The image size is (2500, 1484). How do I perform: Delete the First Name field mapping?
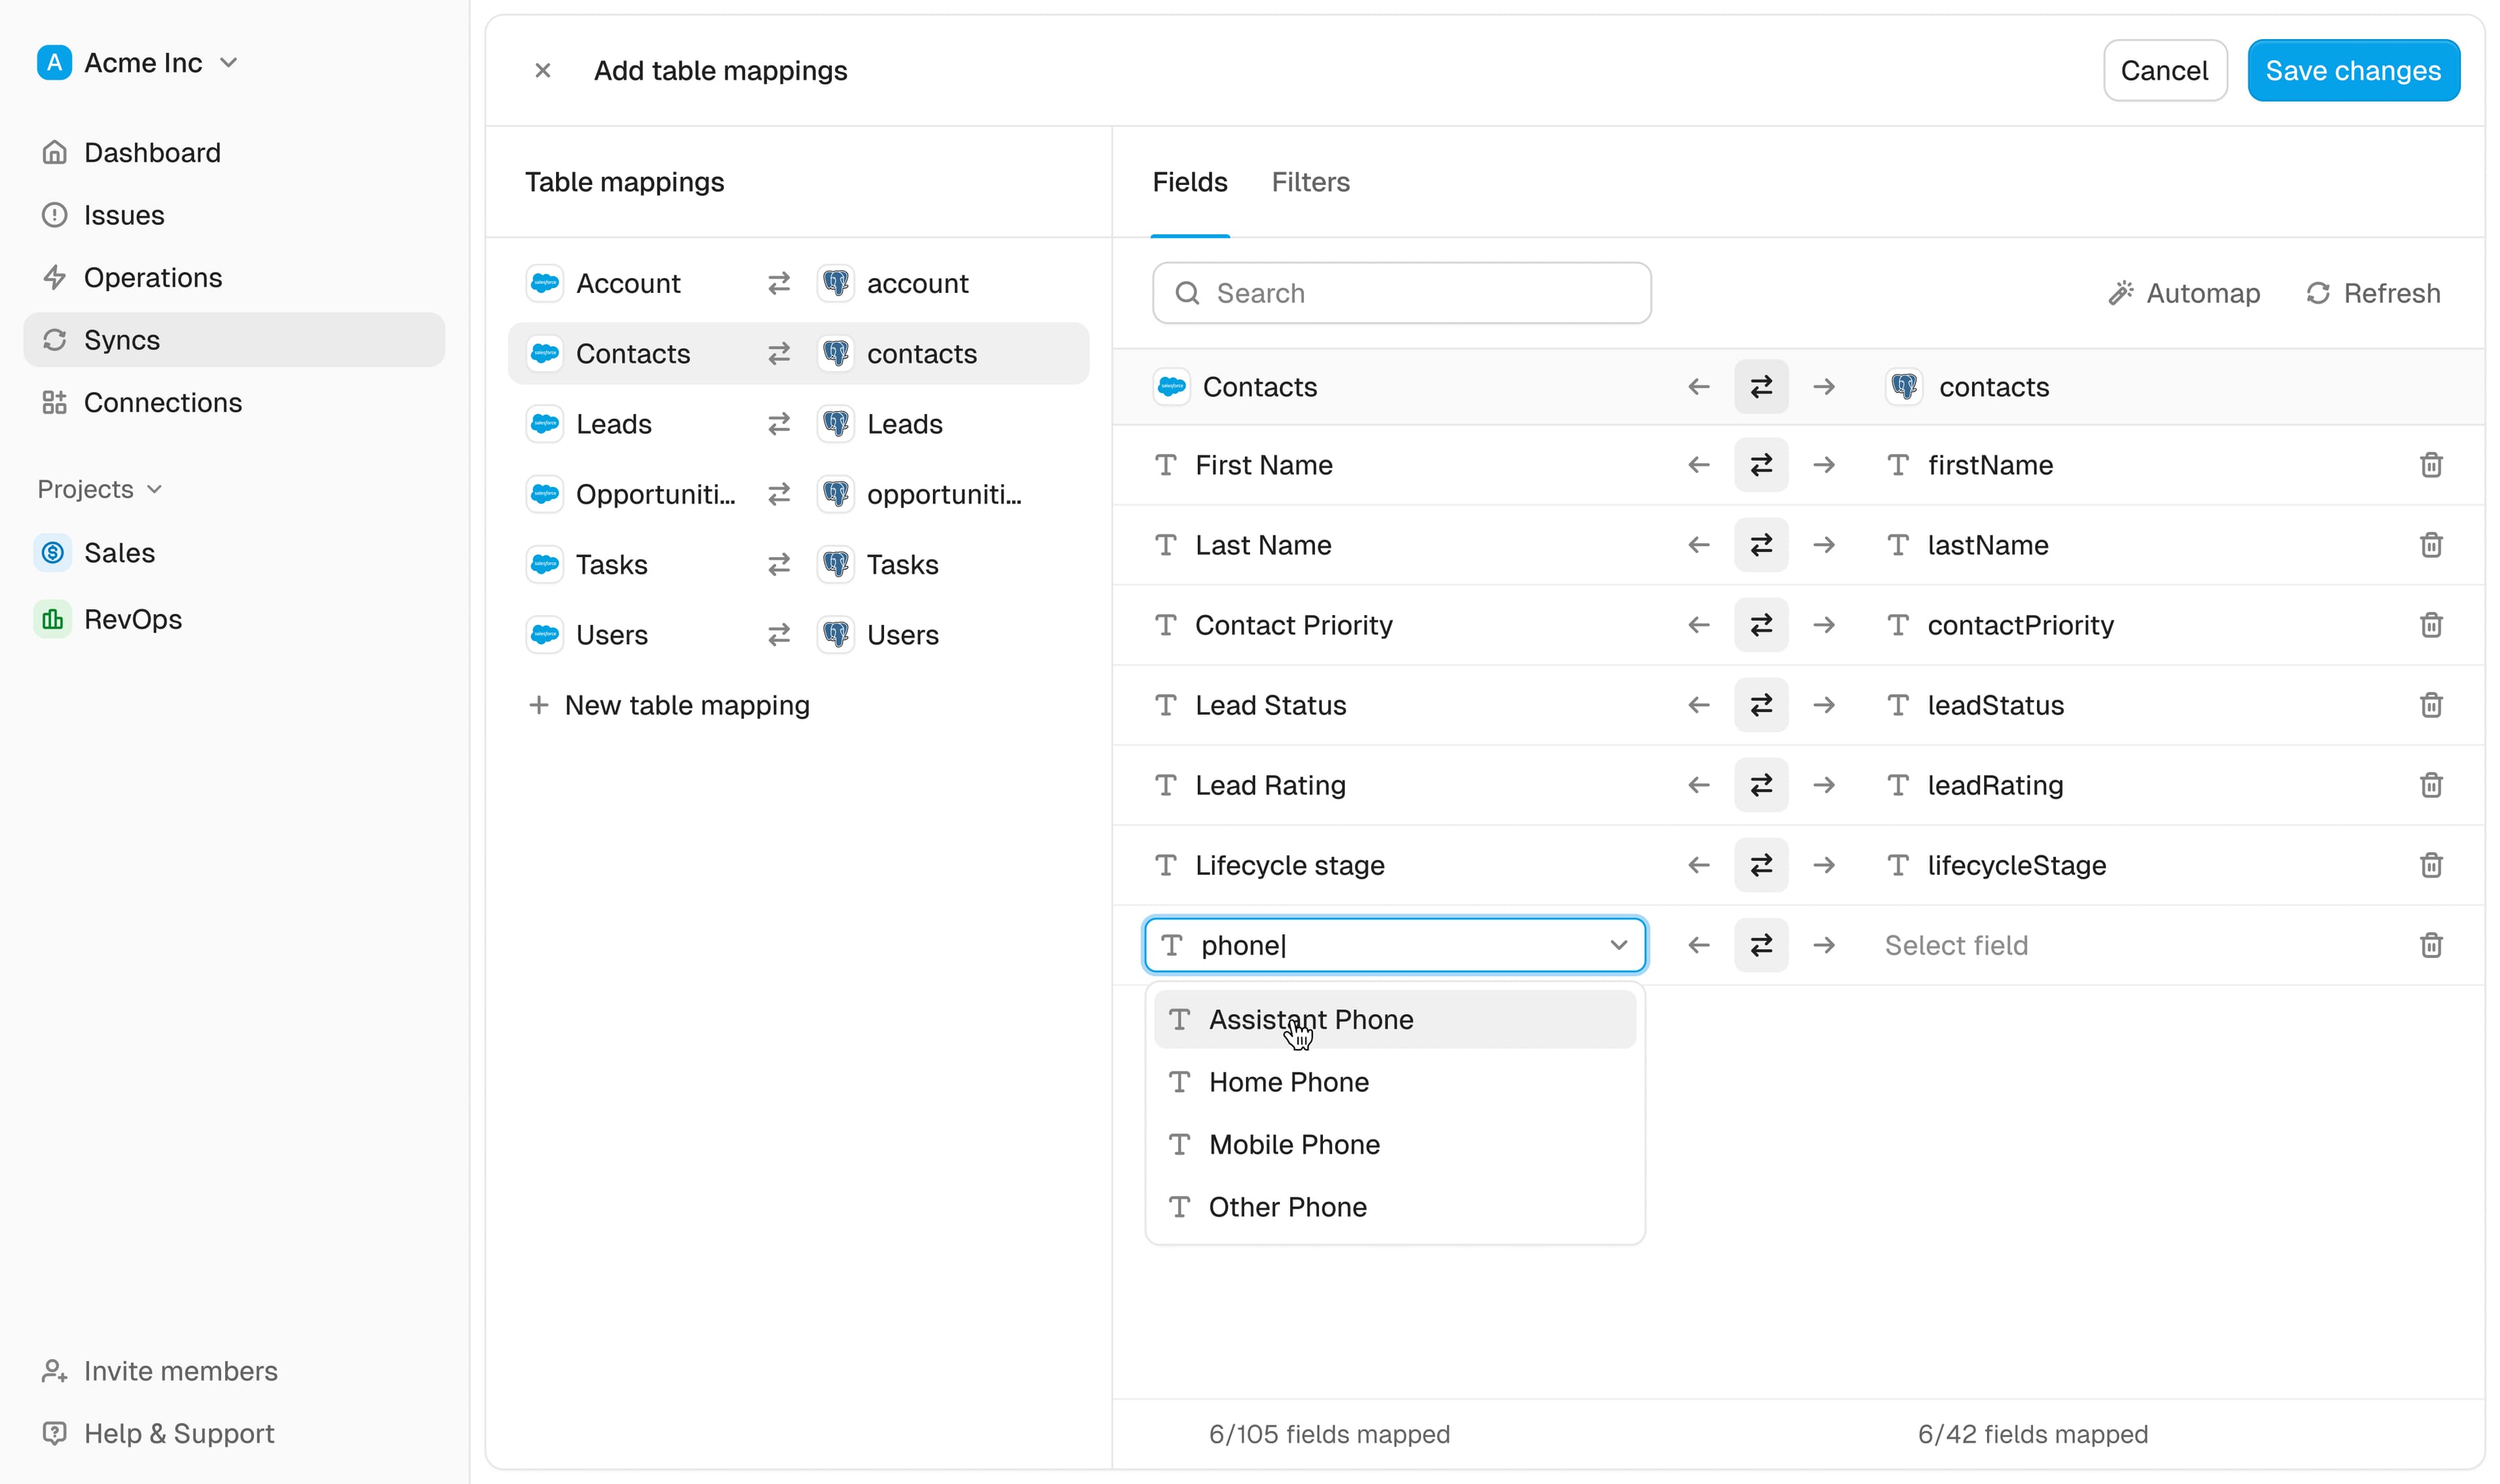click(2431, 465)
